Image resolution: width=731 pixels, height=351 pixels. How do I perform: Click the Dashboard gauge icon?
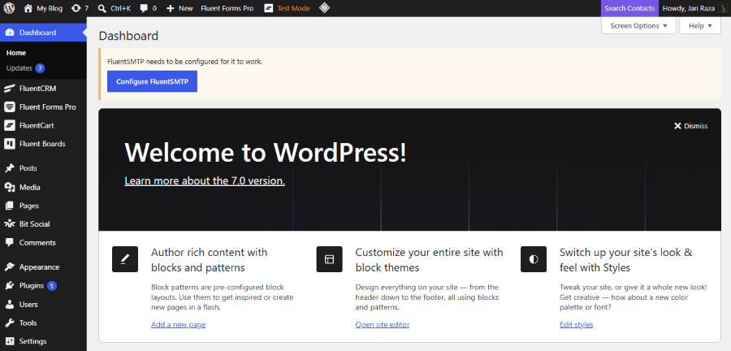tap(9, 32)
